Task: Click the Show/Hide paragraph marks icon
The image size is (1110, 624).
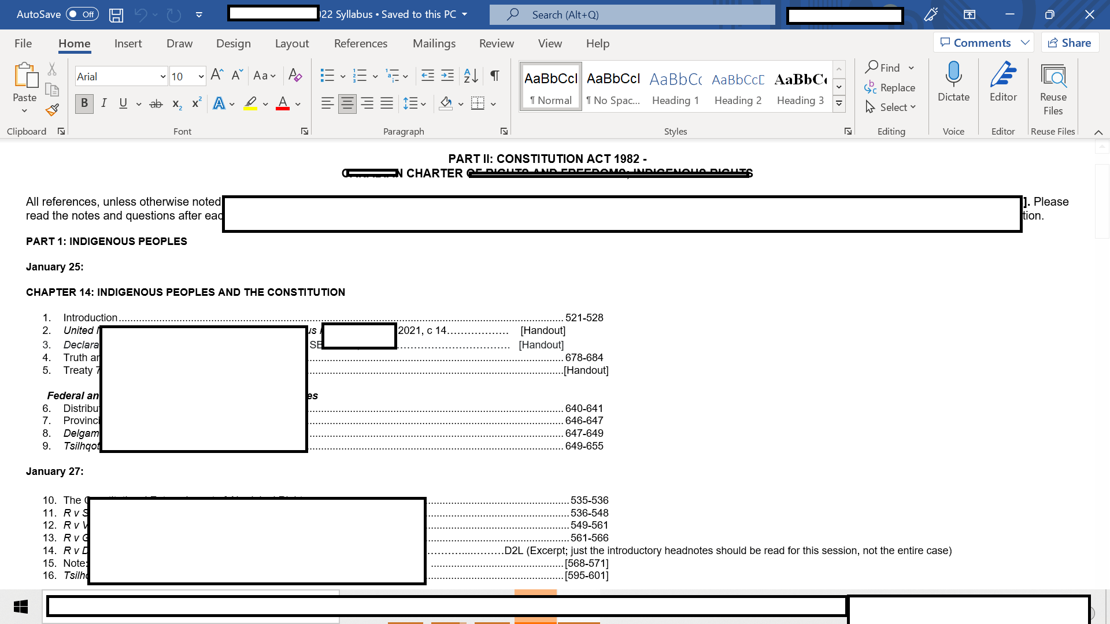Action: [495, 76]
